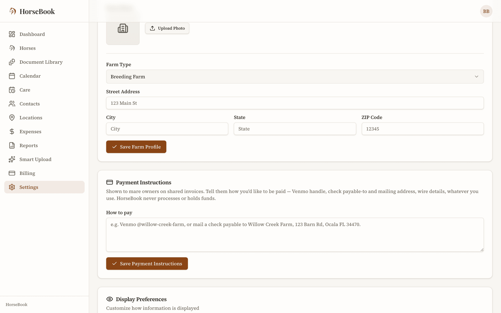Navigate to Calendar
The width and height of the screenshot is (501, 313).
(44, 76)
